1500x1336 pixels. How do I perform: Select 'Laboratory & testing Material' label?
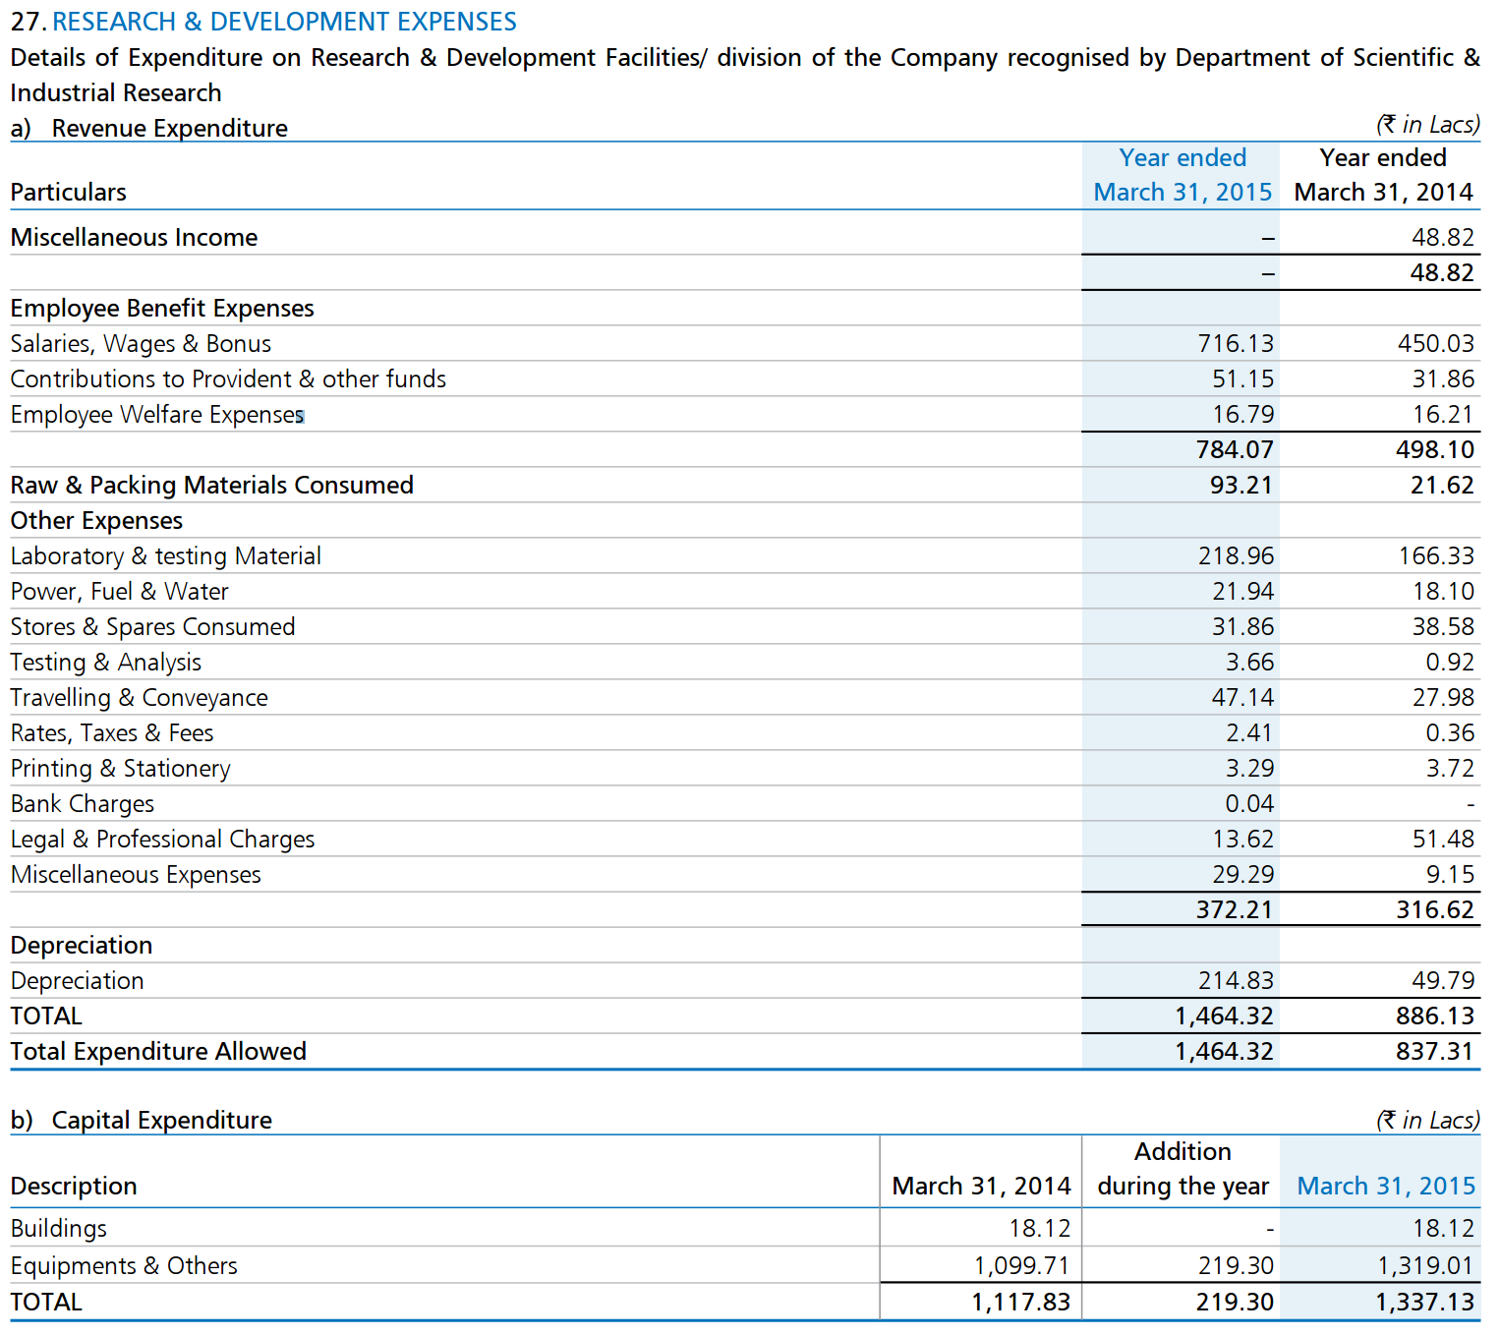tap(165, 555)
